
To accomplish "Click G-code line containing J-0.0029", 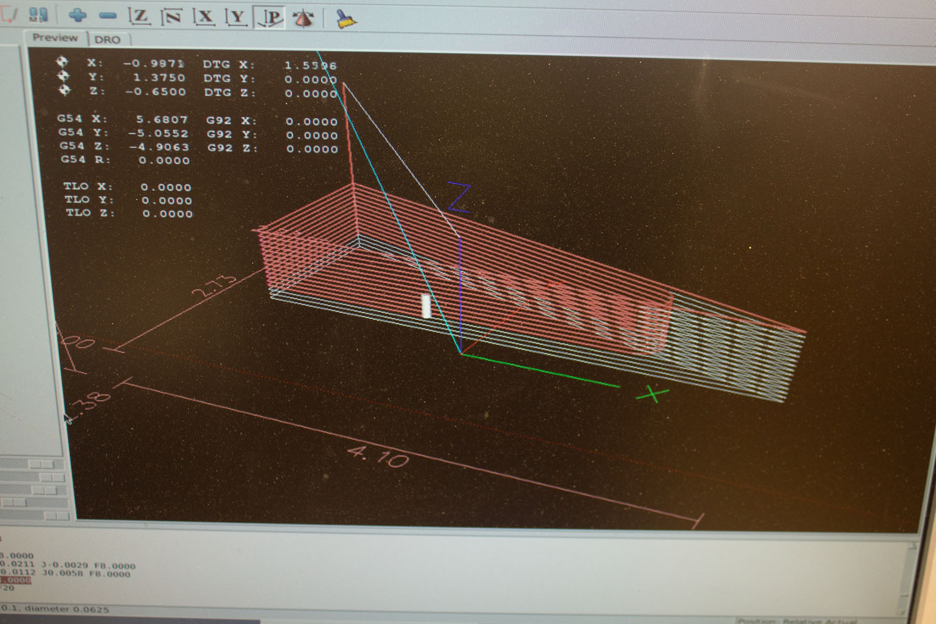I will click(x=69, y=565).
